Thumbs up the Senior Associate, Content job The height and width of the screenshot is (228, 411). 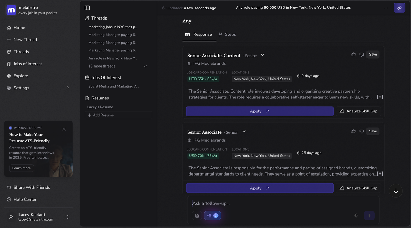[353, 54]
